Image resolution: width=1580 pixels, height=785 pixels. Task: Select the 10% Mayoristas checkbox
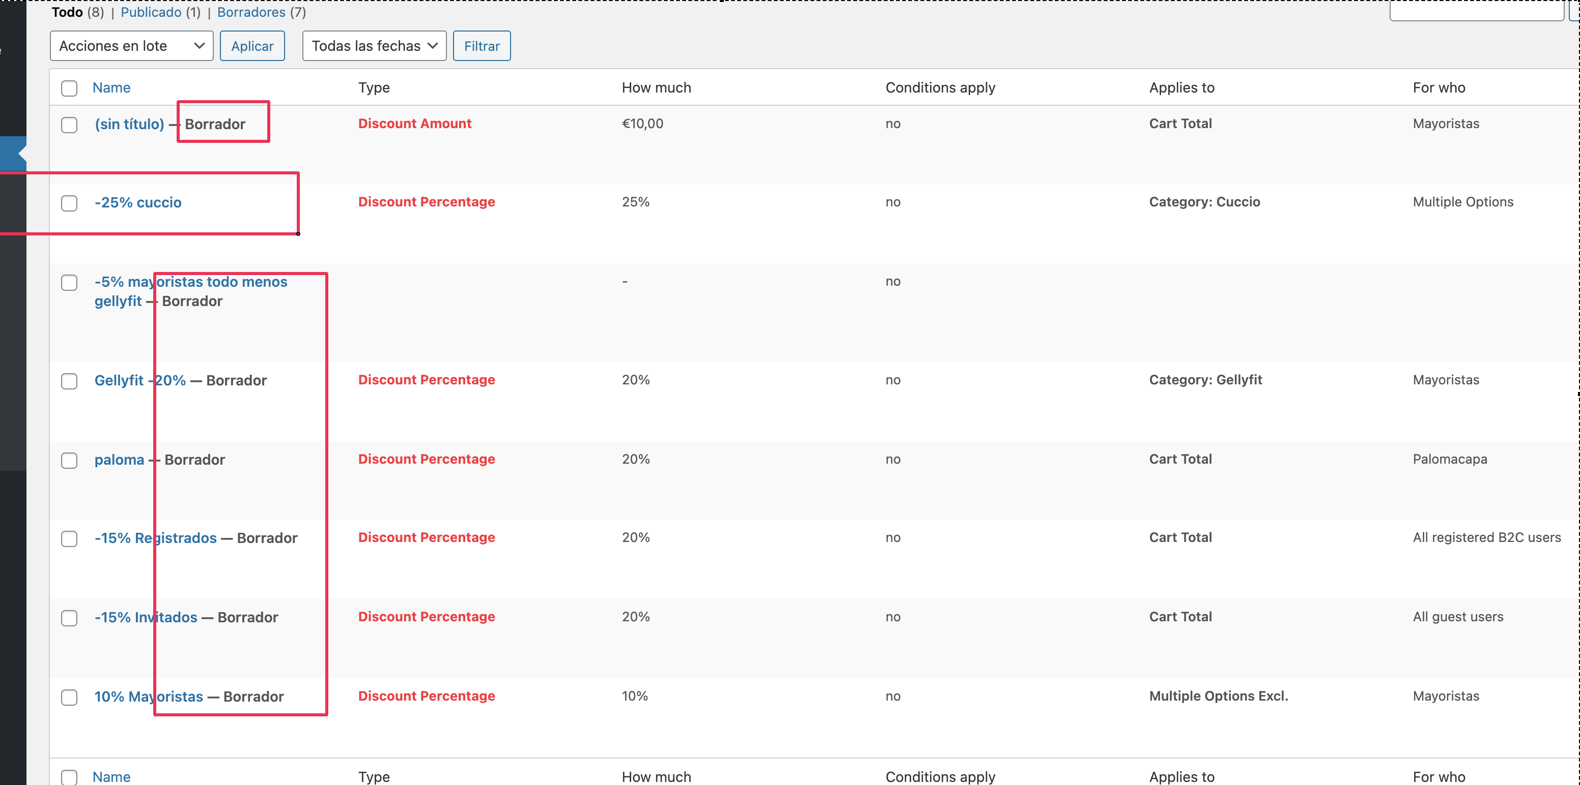pos(69,698)
